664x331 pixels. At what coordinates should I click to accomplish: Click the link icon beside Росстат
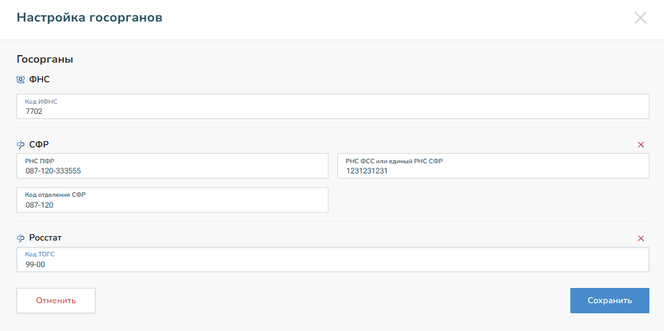click(20, 239)
